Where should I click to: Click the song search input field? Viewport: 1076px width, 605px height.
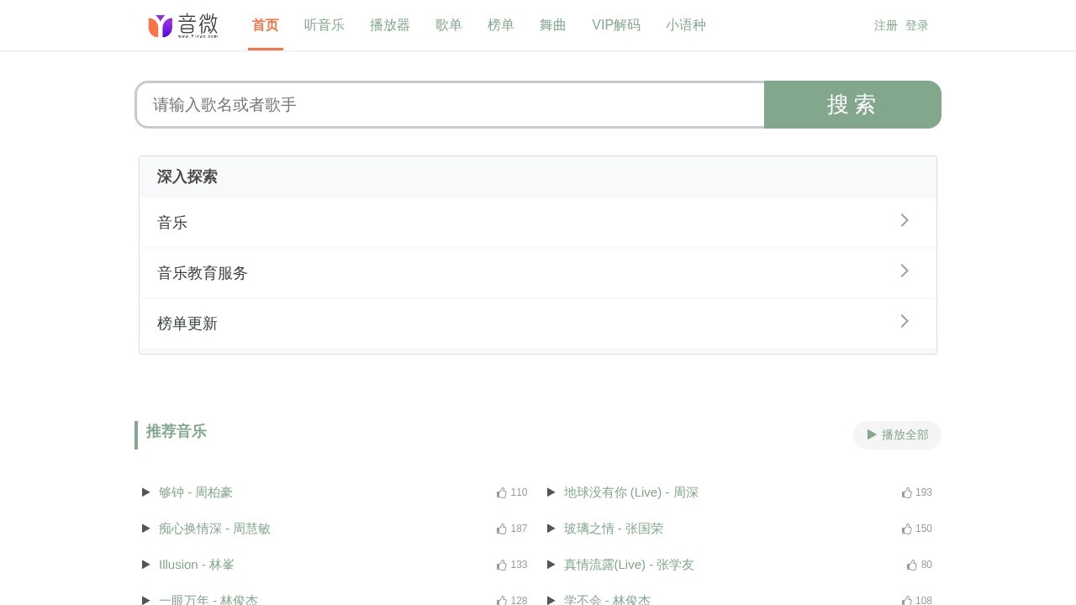(450, 104)
